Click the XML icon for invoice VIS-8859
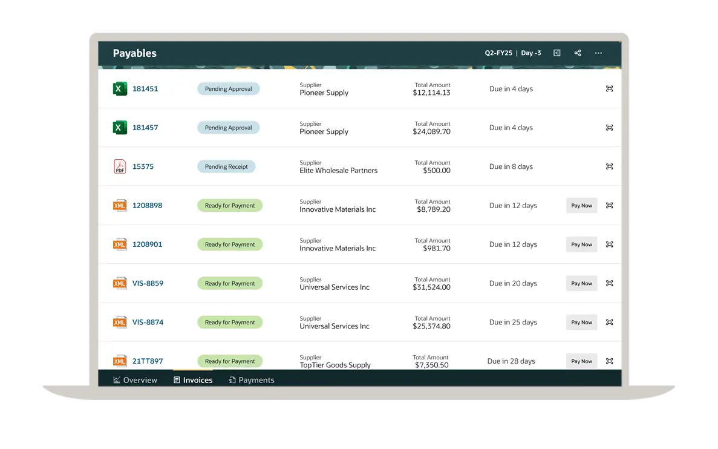This screenshot has width=718, height=449. tap(120, 283)
